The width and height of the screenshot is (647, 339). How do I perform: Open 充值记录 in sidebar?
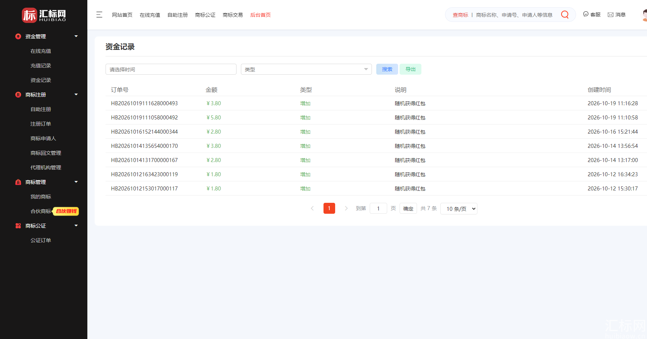point(41,66)
